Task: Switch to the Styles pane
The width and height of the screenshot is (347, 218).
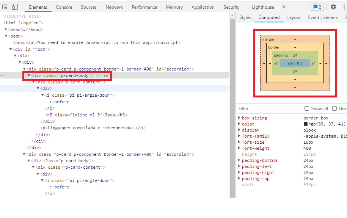Action: pos(245,17)
